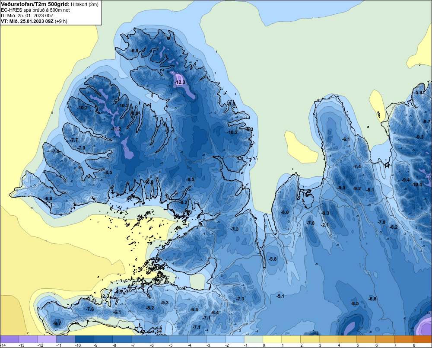Screen dimensions: 432x348
Task: Click the -14 legend scale number
Action: pyautogui.click(x=3, y=345)
